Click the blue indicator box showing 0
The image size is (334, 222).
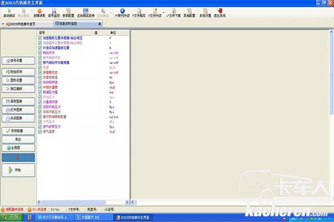click(17, 157)
